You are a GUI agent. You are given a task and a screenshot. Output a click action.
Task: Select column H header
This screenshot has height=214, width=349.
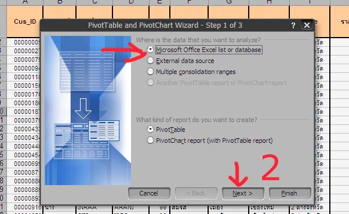click(x=269, y=2)
